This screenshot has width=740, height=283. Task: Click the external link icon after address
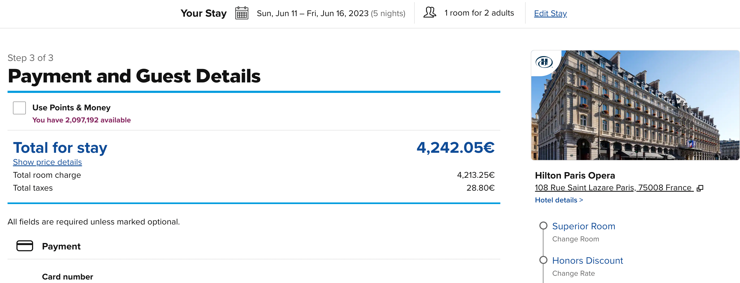700,188
